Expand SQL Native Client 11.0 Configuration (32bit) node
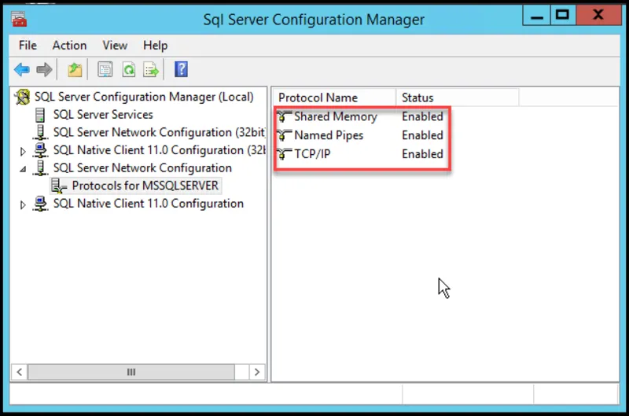This screenshot has width=629, height=416. pos(23,151)
